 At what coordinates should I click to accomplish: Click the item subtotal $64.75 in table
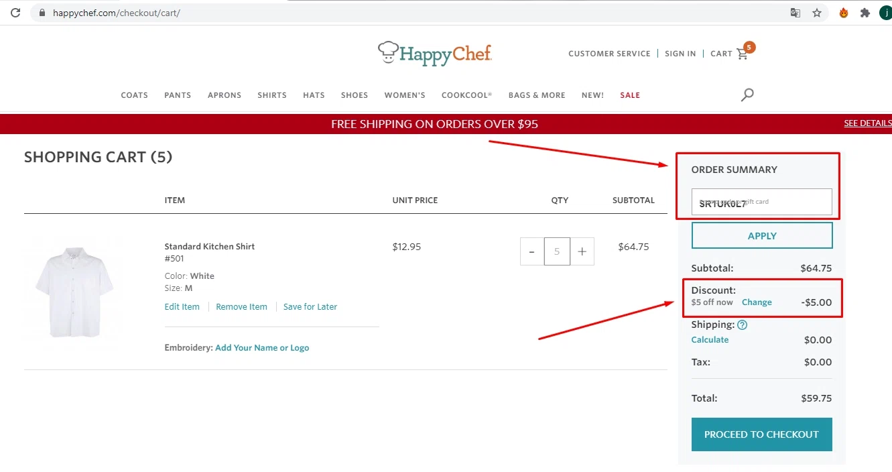tap(633, 247)
